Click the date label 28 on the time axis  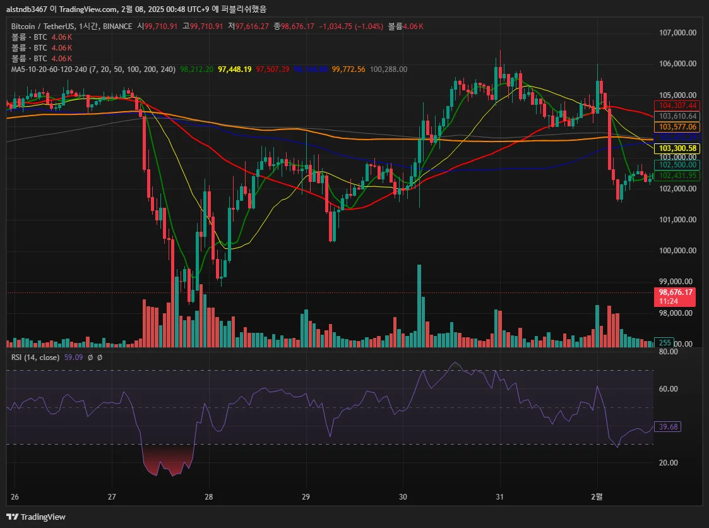[208, 497]
